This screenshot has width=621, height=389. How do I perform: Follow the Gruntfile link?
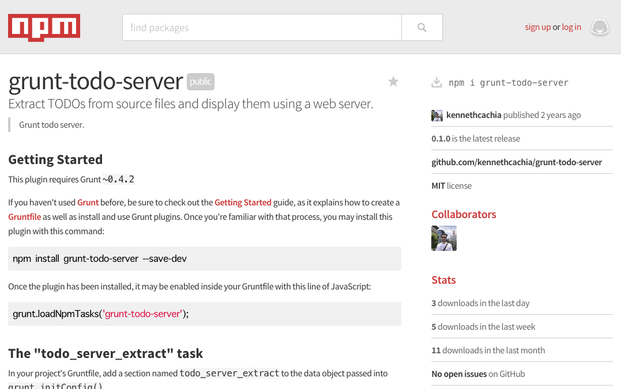pyautogui.click(x=25, y=216)
